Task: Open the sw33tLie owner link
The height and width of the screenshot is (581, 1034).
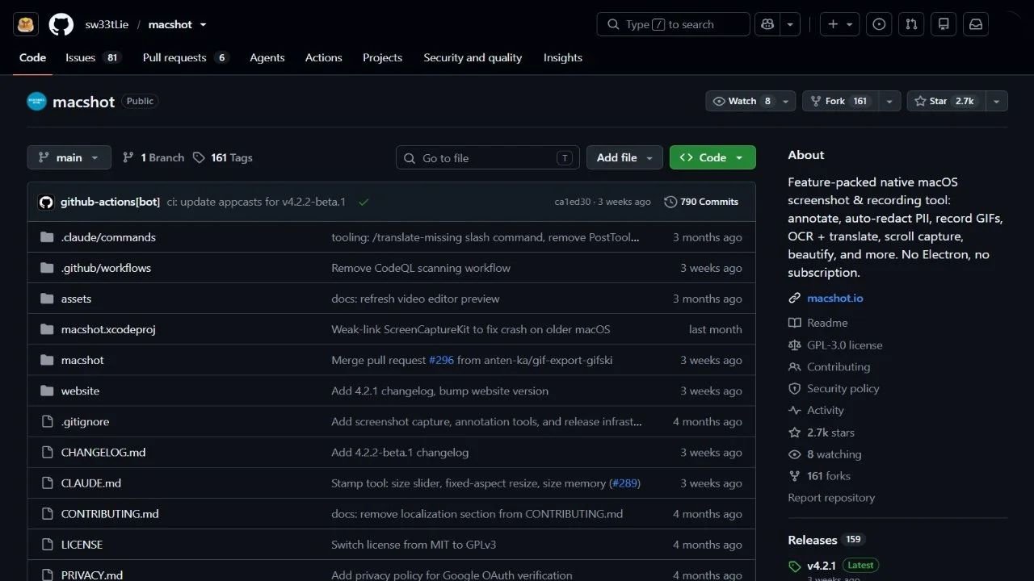Action: (107, 24)
